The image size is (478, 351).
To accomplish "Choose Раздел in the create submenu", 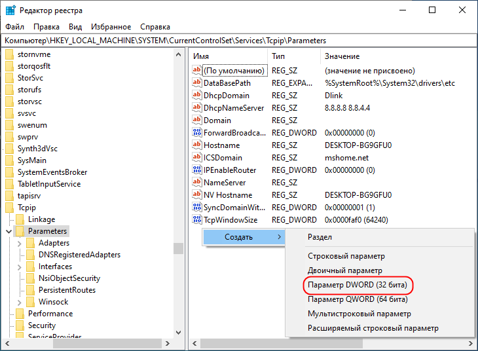I will click(320, 237).
